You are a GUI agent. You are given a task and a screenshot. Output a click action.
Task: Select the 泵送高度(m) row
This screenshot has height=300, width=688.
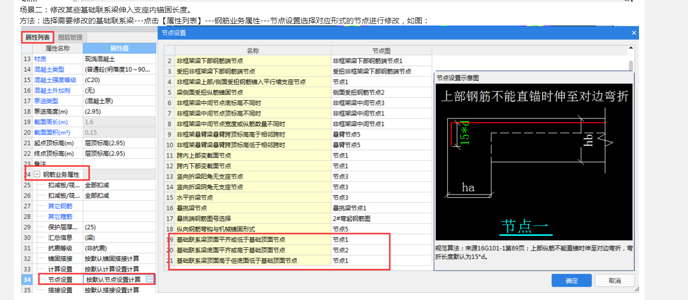click(x=89, y=111)
